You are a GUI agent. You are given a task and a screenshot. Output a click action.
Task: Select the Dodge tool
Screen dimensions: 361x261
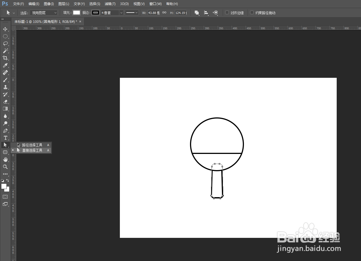point(5,123)
